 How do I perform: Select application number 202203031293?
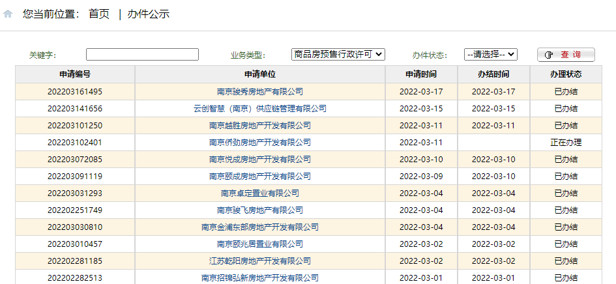75,193
